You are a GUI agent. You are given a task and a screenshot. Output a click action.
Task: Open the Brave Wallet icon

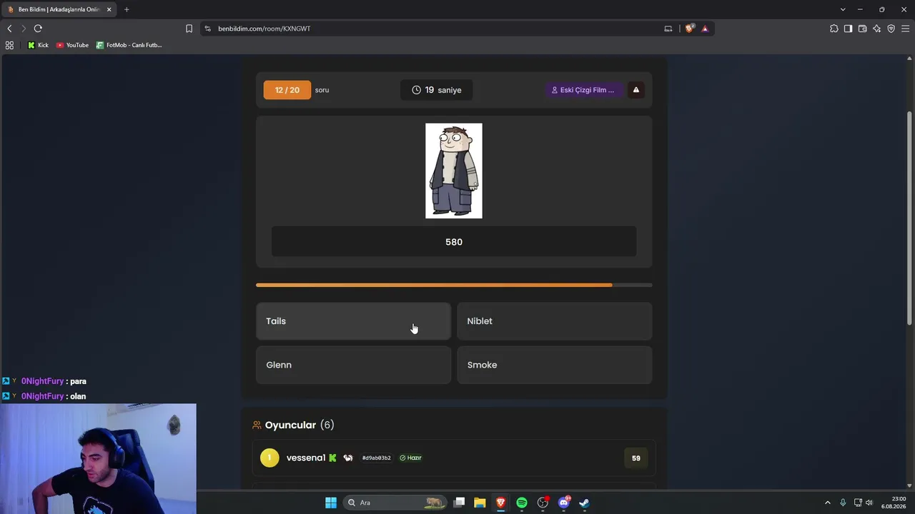[863, 29]
